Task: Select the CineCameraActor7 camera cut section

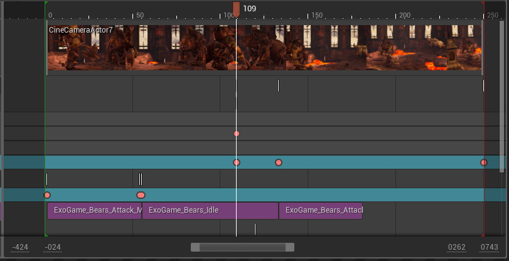Action: [x=264, y=48]
